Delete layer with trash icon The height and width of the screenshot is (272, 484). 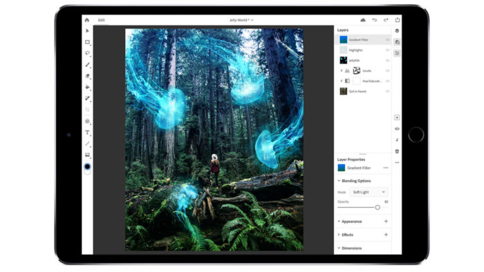coord(397,151)
